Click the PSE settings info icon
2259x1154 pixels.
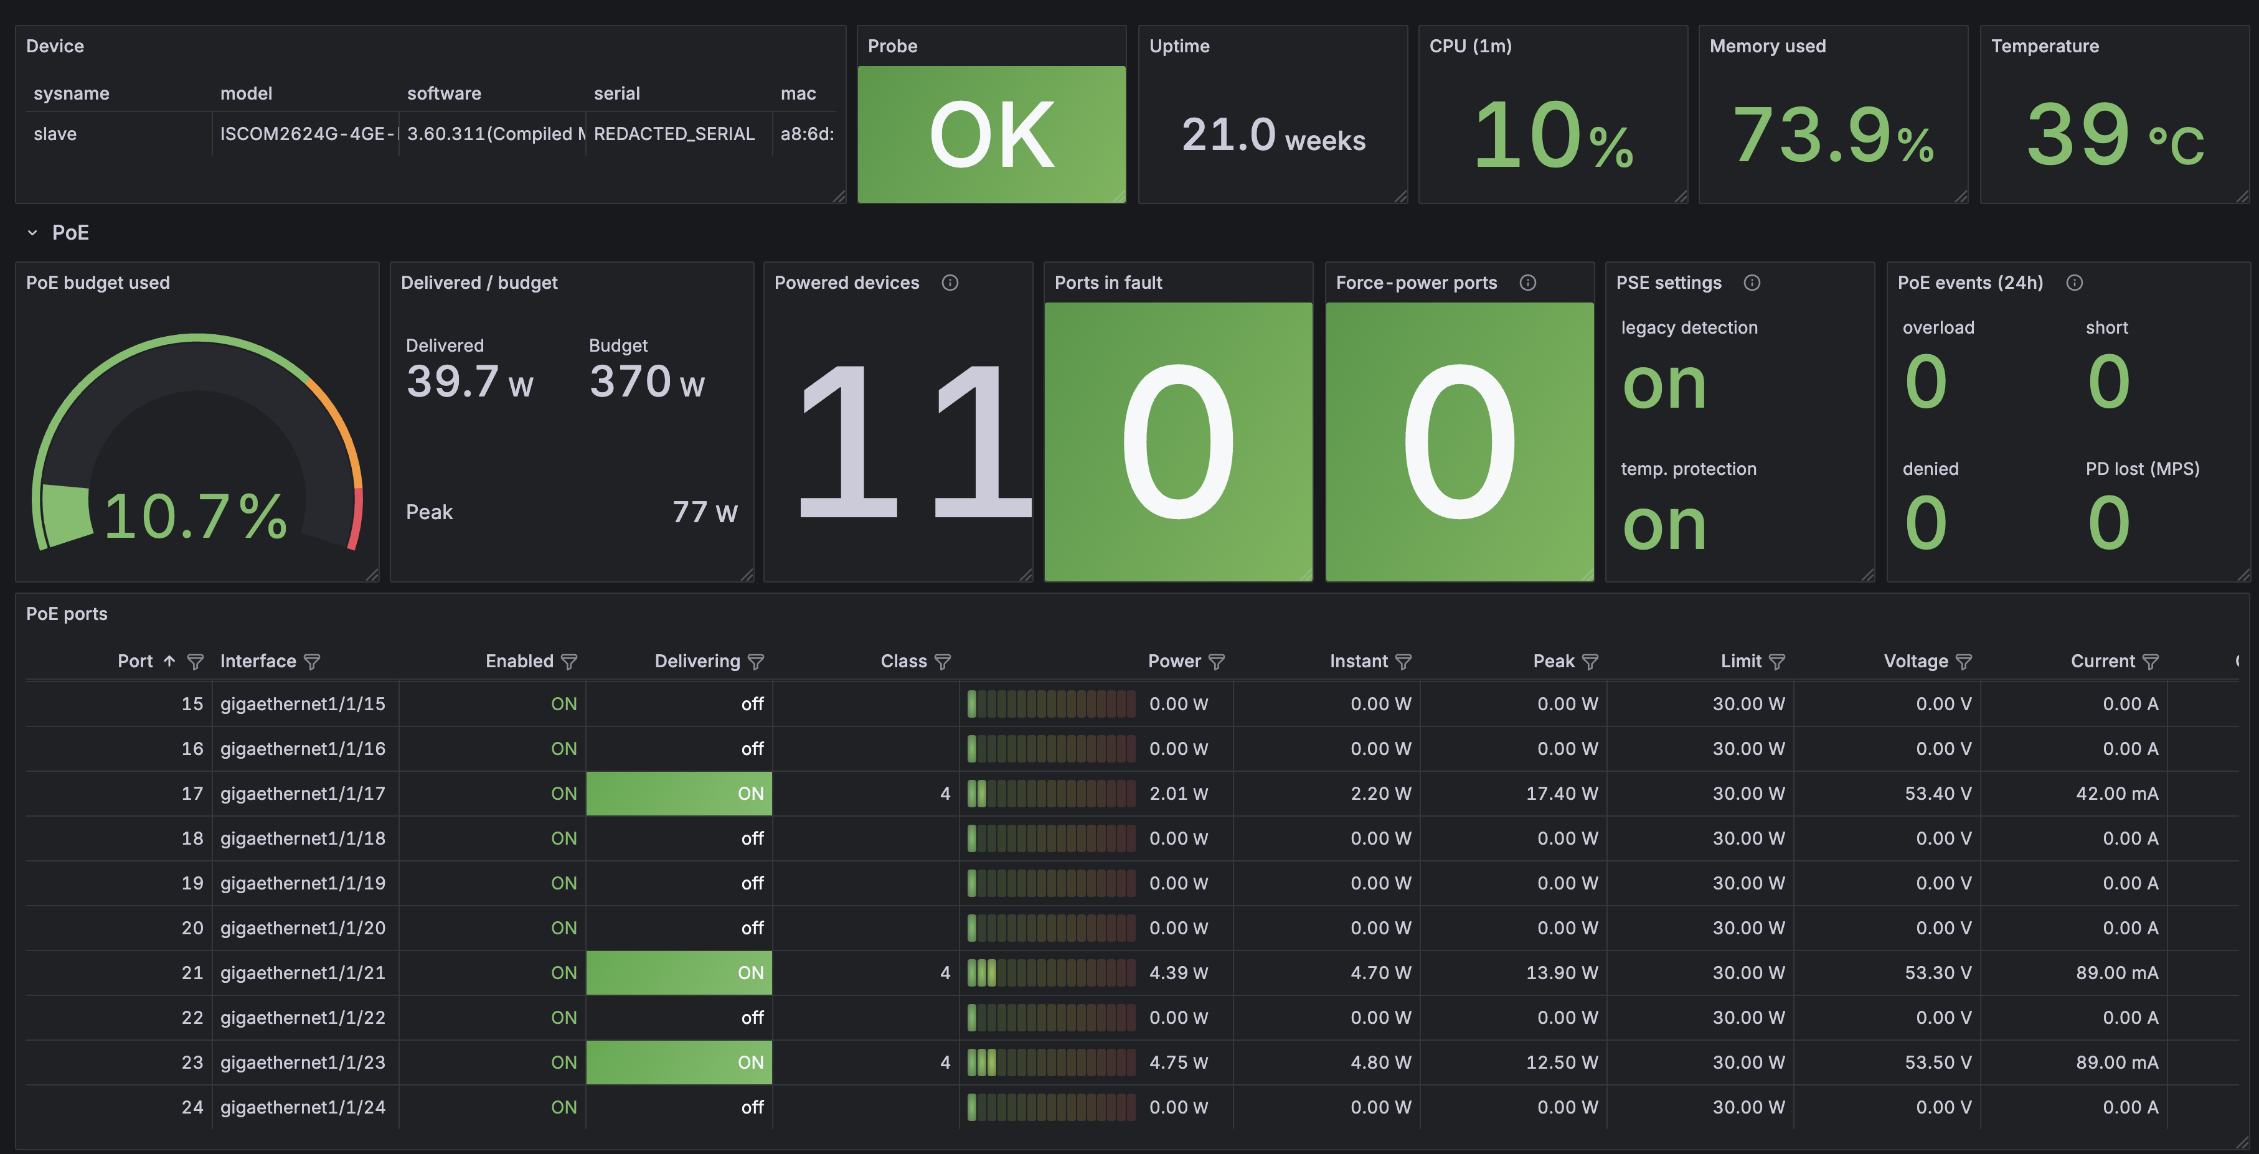1752,283
